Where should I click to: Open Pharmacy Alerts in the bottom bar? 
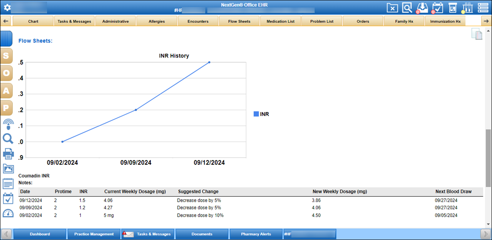[x=256, y=234]
